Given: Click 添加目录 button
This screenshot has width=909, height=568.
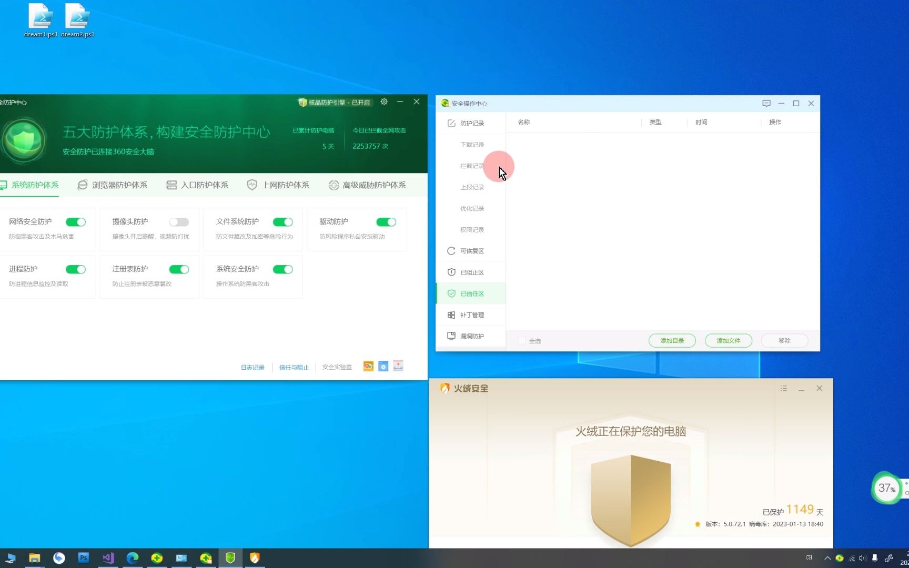Looking at the screenshot, I should 672,341.
